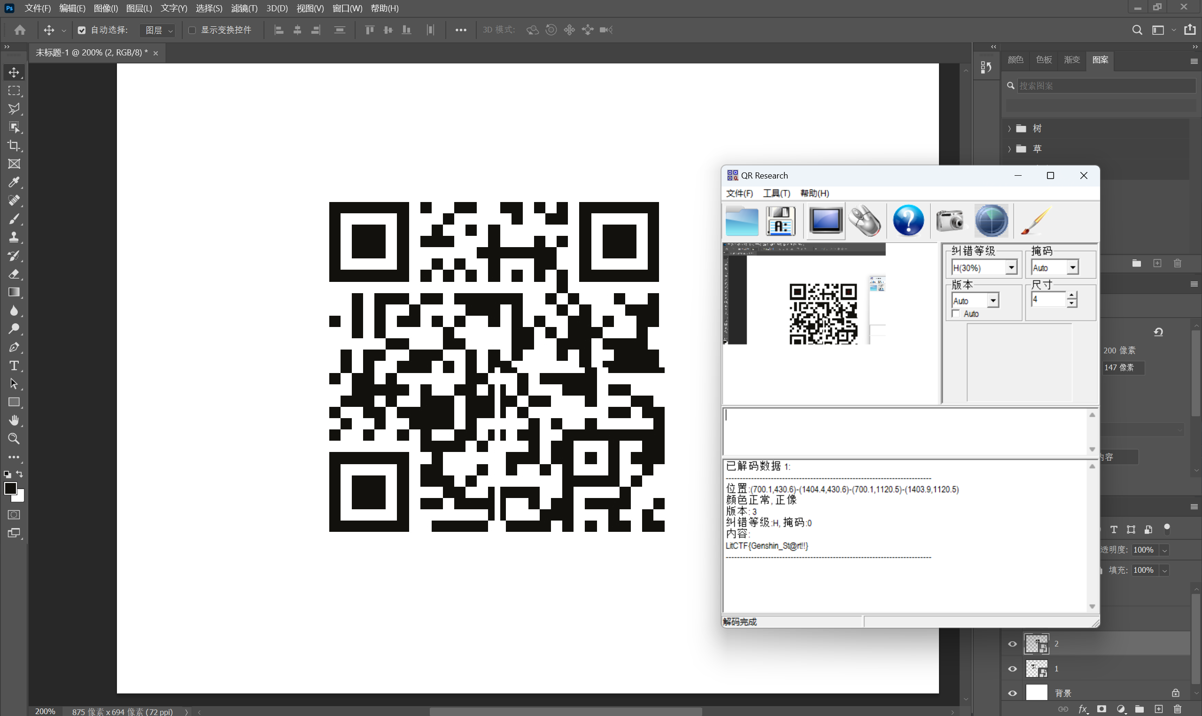The width and height of the screenshot is (1202, 716).
Task: Click the paintbrush icon in QR Research toolbar
Action: click(x=1035, y=221)
